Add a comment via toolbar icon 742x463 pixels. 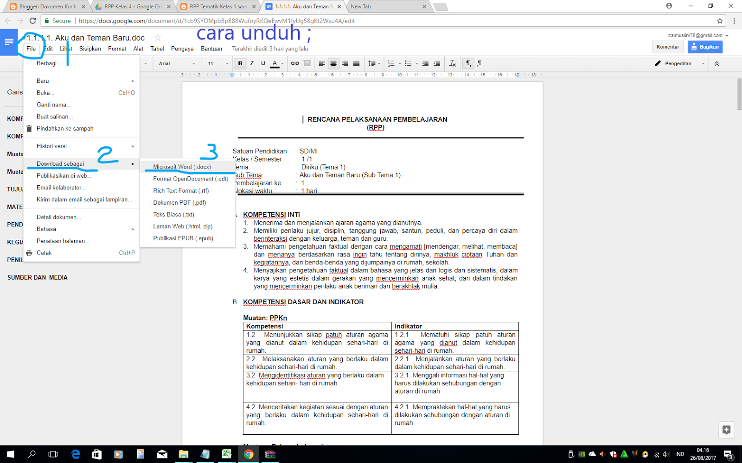coord(307,63)
